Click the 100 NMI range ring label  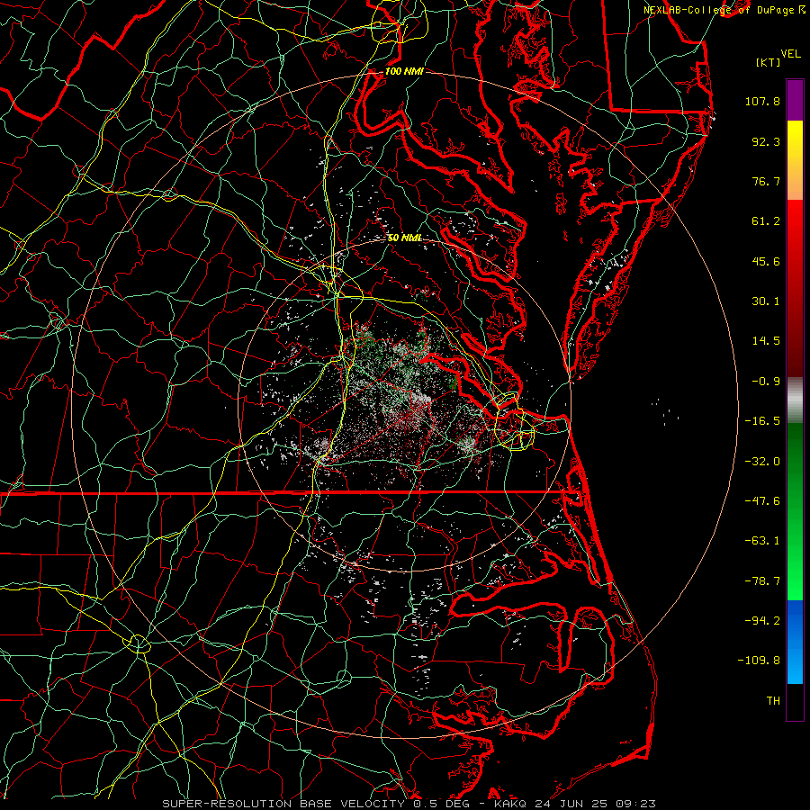click(404, 71)
